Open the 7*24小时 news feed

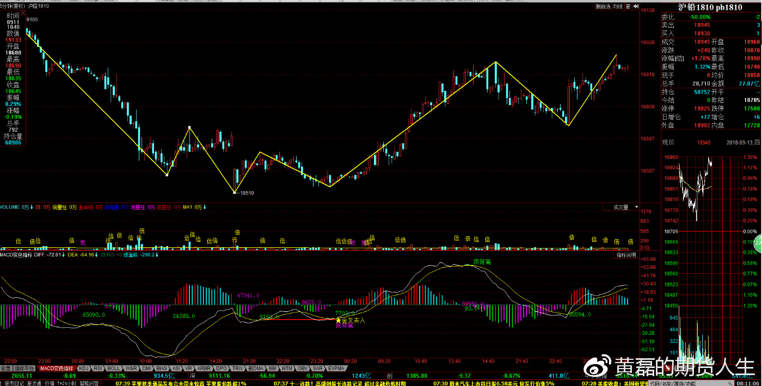66,383
